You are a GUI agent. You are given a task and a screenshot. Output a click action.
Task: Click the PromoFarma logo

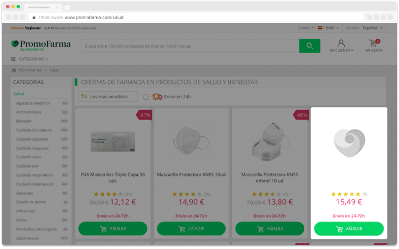coord(41,46)
